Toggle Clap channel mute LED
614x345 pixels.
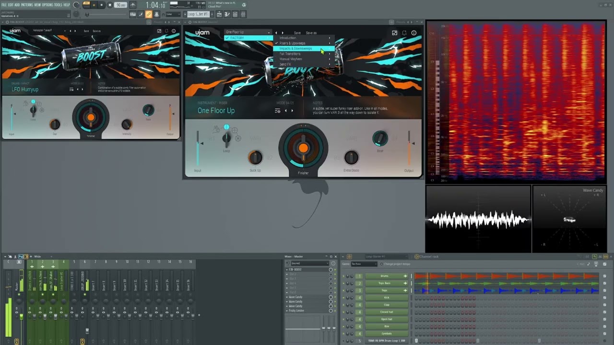click(x=343, y=305)
